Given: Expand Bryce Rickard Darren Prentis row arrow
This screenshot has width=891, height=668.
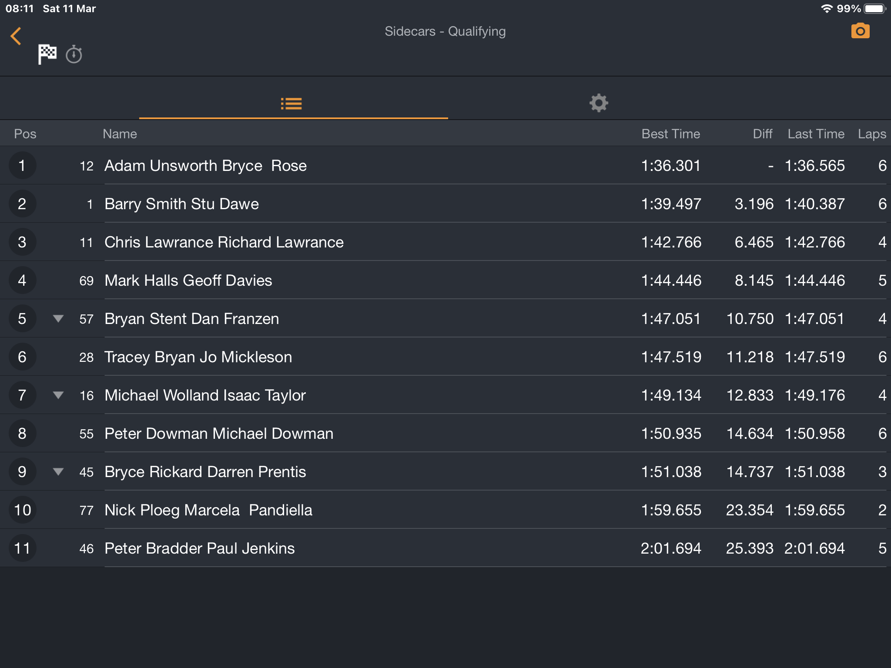Looking at the screenshot, I should 58,472.
